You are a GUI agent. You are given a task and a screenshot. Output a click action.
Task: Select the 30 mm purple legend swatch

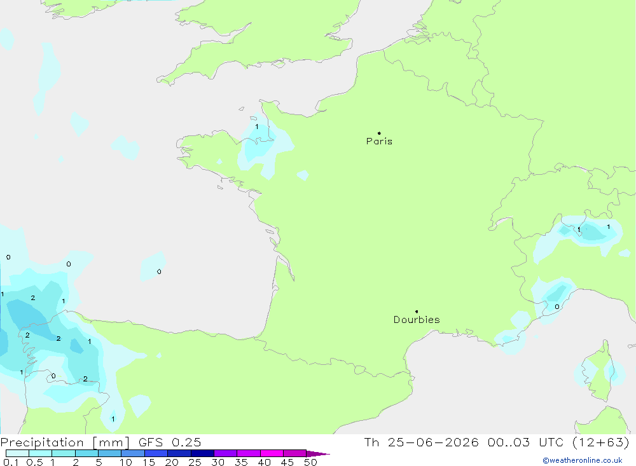click(x=225, y=453)
